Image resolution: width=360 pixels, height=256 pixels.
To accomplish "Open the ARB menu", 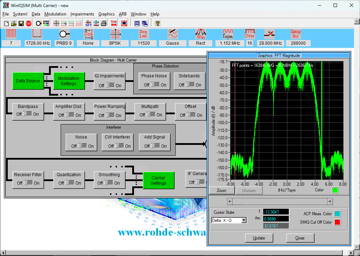I will pyautogui.click(x=123, y=14).
